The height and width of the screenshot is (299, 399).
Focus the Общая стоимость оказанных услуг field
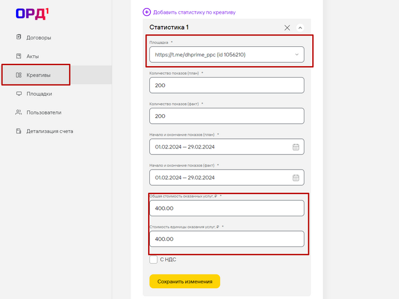point(226,208)
